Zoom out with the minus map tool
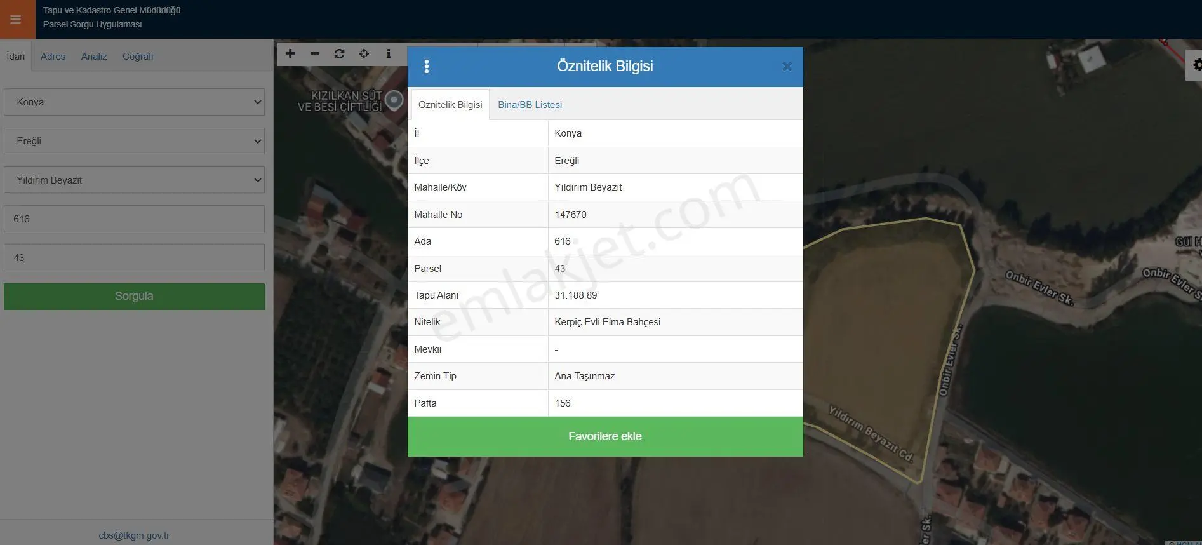This screenshot has height=545, width=1202. [315, 53]
